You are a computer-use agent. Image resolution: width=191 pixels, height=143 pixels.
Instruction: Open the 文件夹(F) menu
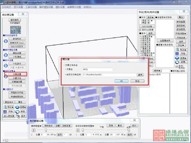(x=7, y=6)
